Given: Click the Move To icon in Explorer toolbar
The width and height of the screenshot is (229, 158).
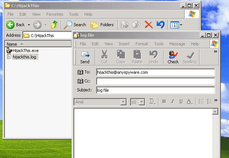Looking at the screenshot, I should 125,25.
